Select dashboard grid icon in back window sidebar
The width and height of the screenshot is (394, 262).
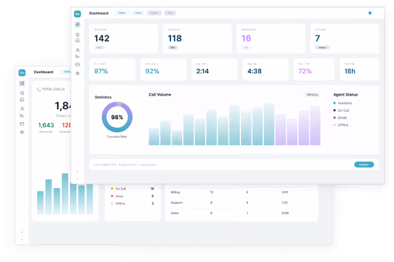point(22,83)
